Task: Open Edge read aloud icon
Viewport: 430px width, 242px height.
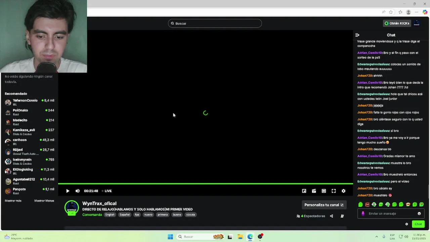Action: click(384, 12)
